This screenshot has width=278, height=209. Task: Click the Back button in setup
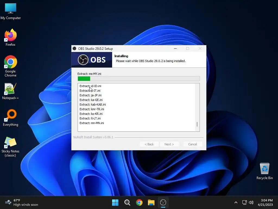click(149, 144)
